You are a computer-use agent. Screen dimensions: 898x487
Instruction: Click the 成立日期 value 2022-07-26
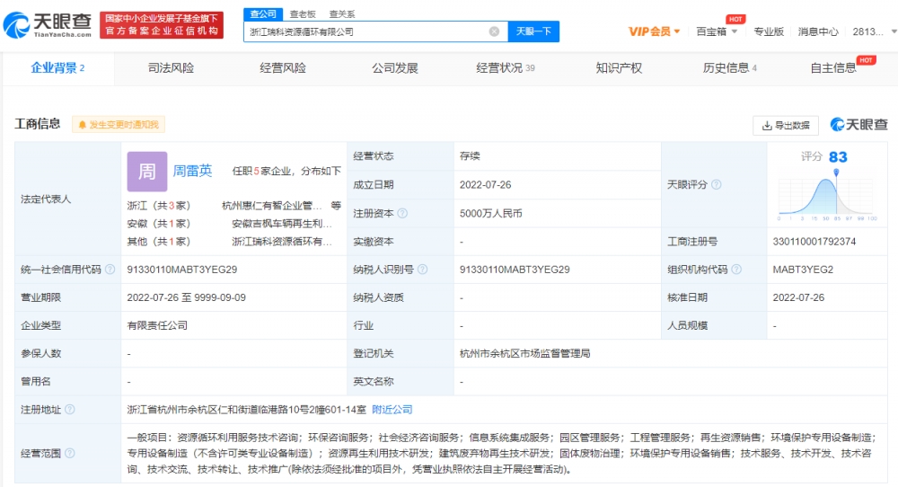pyautogui.click(x=485, y=184)
